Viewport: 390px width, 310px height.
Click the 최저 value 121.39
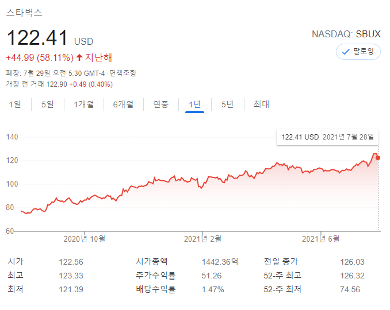pos(71,289)
